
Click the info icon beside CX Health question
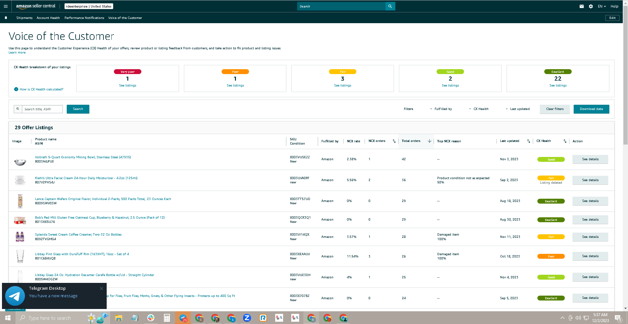[x=16, y=89]
